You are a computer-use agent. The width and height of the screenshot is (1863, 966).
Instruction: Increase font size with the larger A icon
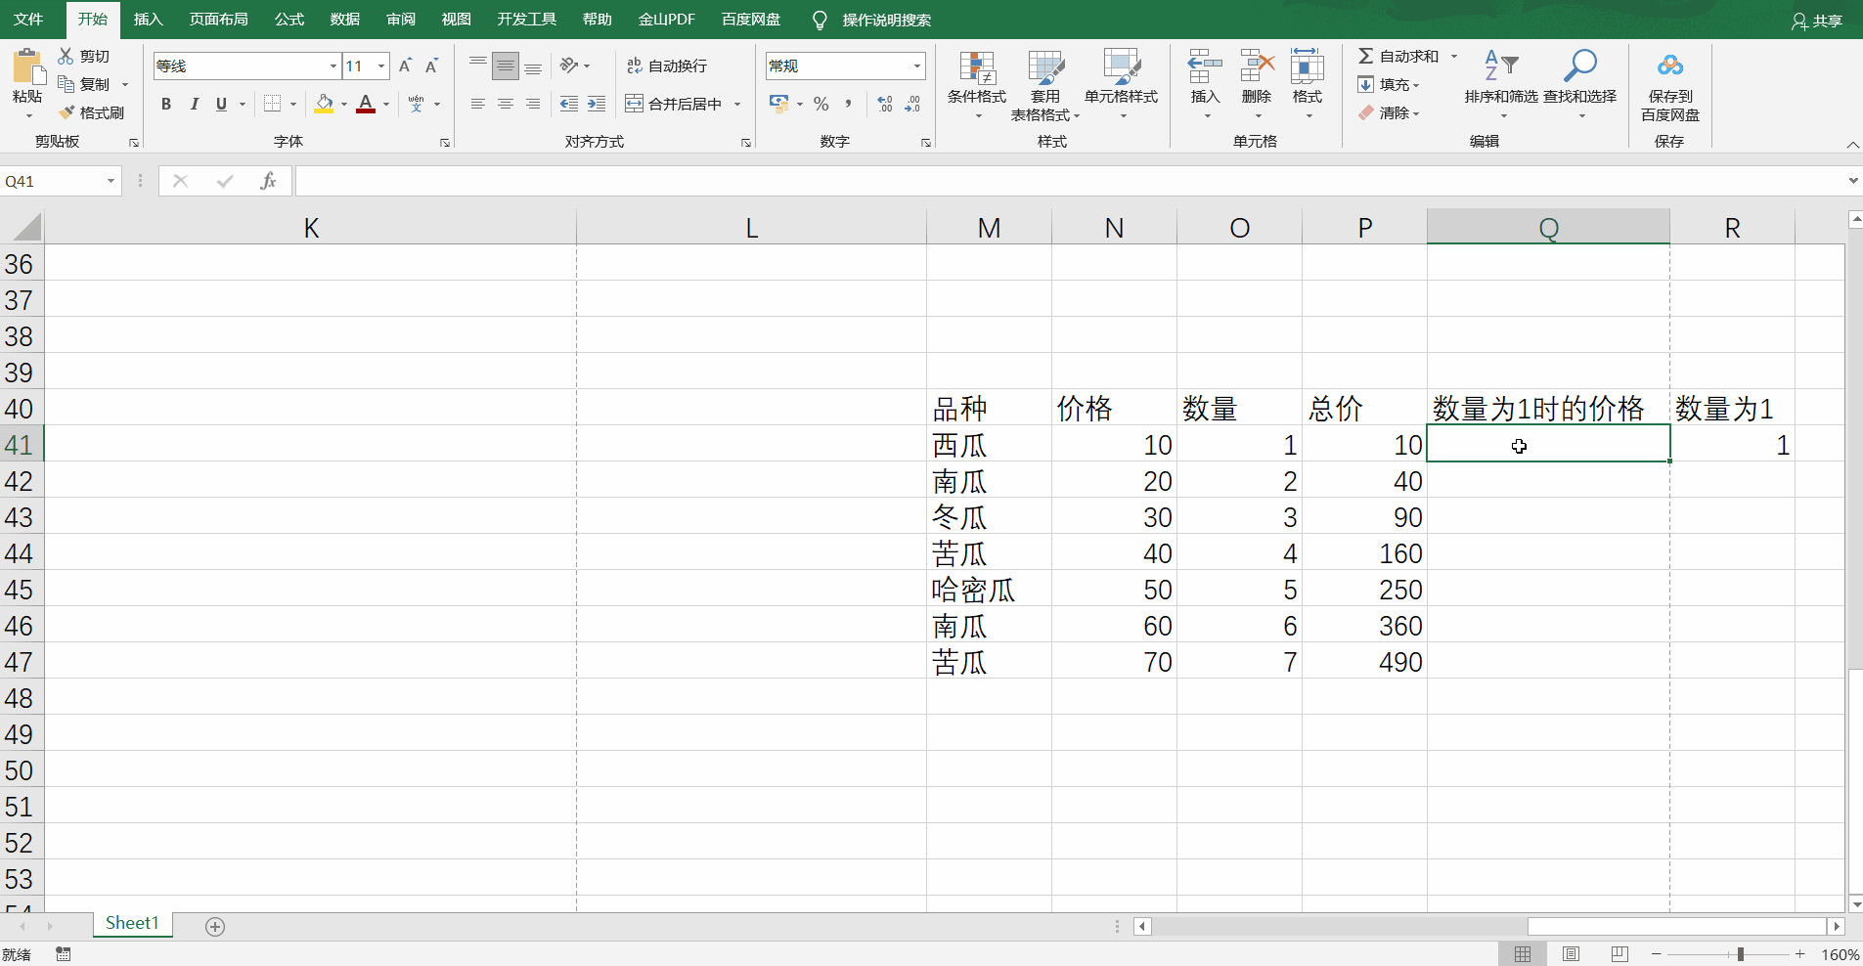click(x=405, y=66)
